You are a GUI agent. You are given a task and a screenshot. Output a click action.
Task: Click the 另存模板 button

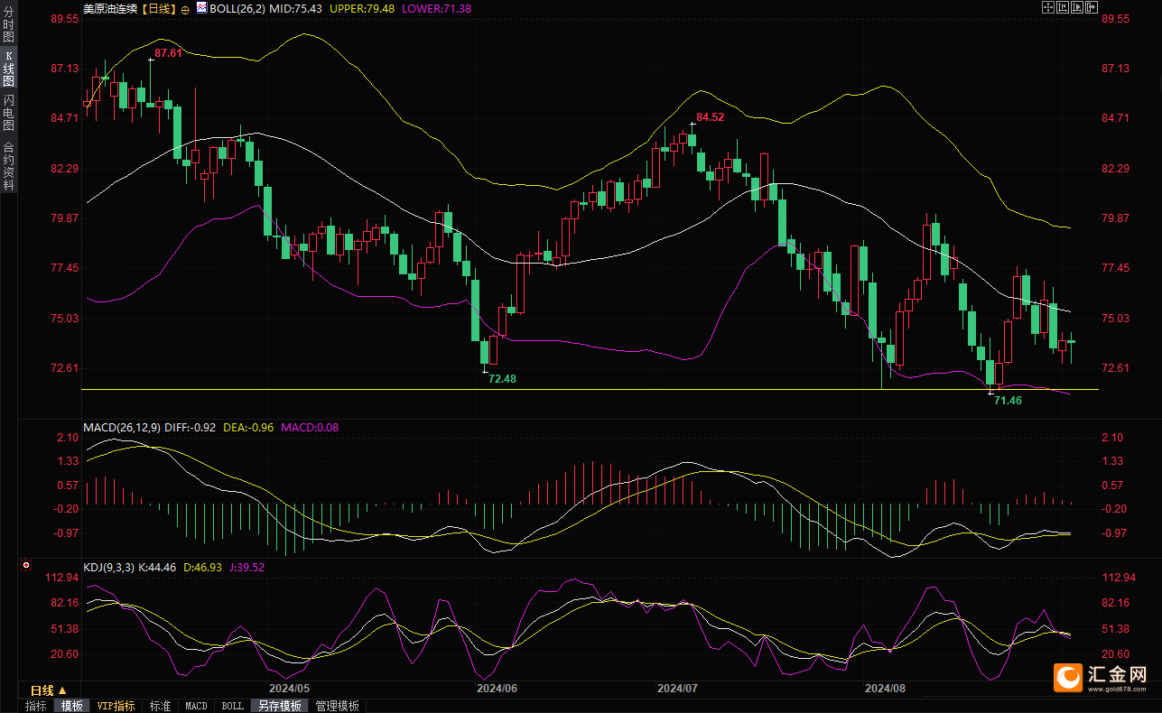coord(278,706)
